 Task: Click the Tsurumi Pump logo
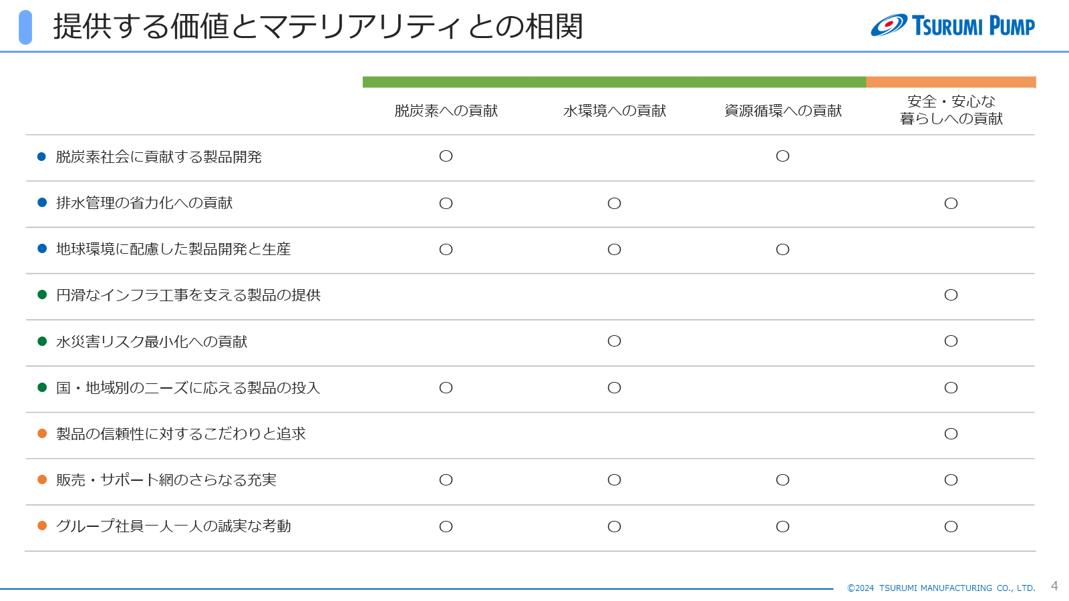953,25
